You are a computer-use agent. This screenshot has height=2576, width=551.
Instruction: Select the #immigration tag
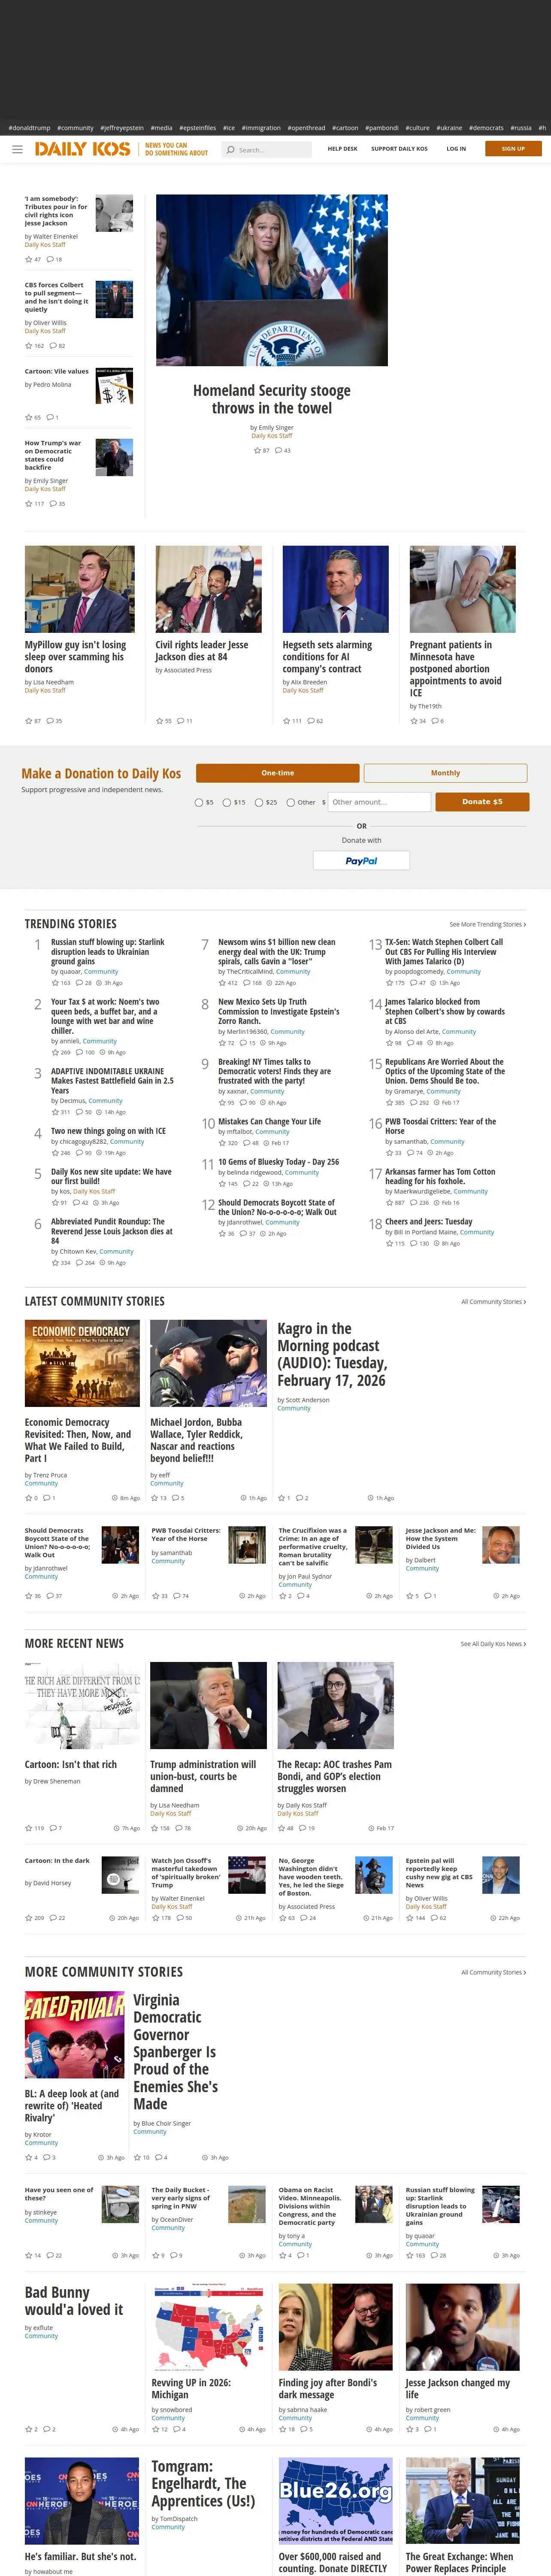click(261, 128)
